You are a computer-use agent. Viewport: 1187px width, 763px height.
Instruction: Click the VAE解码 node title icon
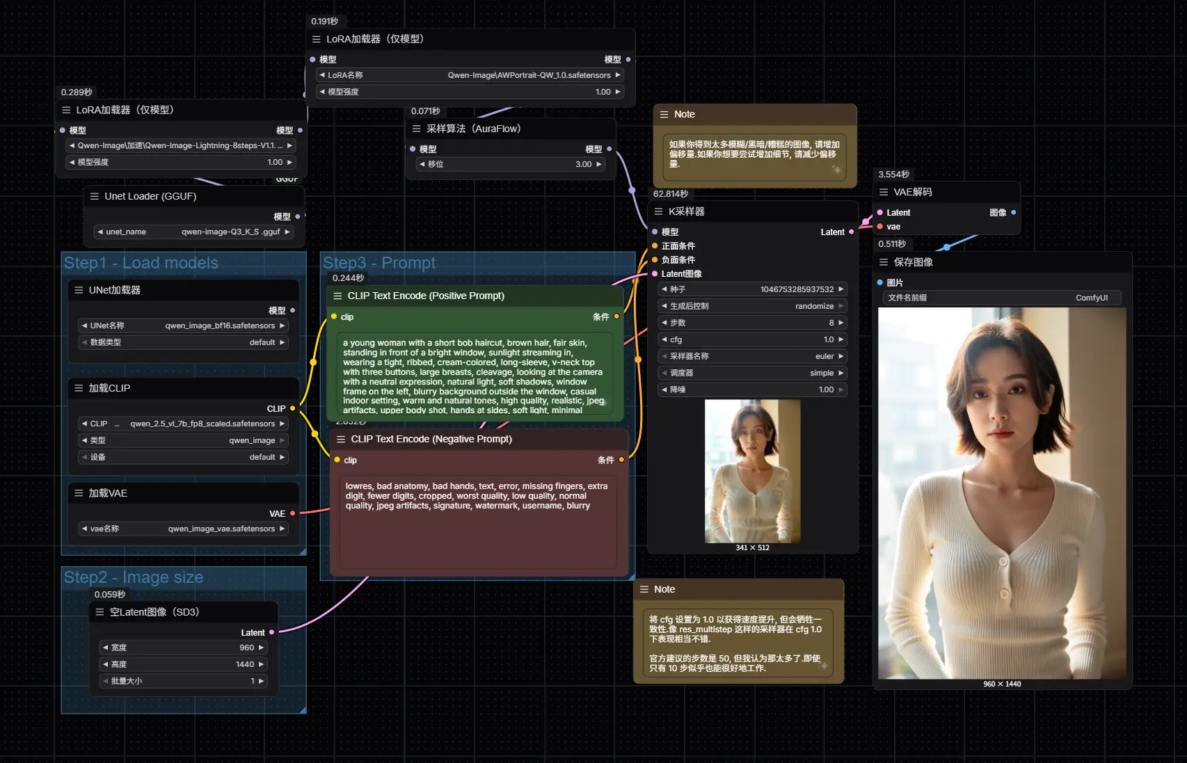(884, 192)
